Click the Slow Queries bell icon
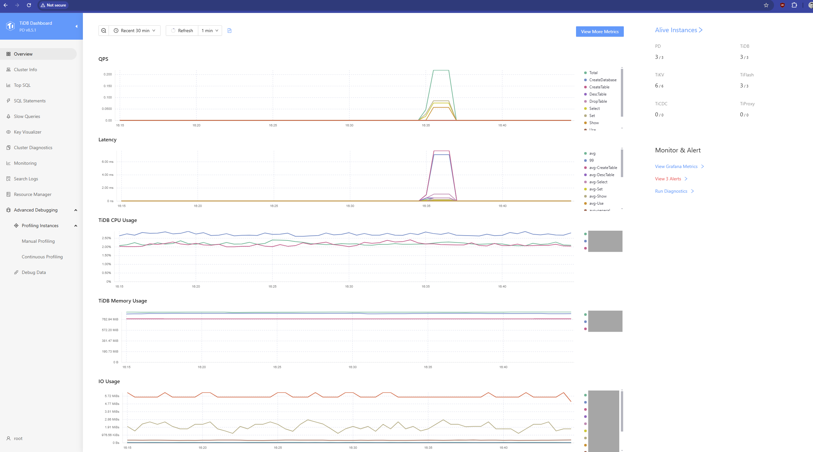 click(x=8, y=116)
